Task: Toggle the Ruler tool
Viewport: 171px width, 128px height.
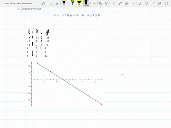Action: tap(120, 3)
